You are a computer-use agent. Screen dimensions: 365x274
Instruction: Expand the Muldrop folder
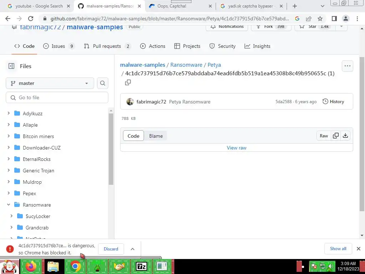coord(9,182)
